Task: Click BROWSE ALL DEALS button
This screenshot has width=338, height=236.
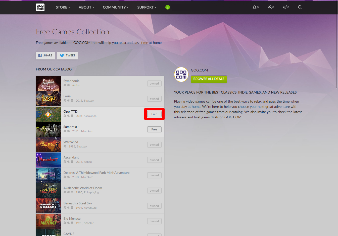Action: (x=209, y=79)
